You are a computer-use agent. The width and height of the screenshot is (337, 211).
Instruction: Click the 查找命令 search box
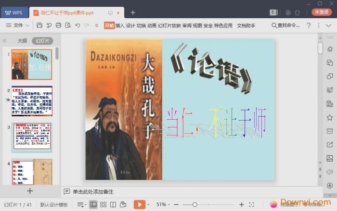(x=285, y=25)
